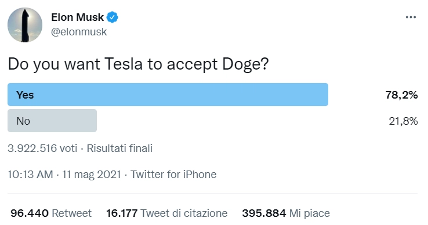The width and height of the screenshot is (428, 225).
Task: View the 96.440 Retweet list
Action: (x=51, y=213)
